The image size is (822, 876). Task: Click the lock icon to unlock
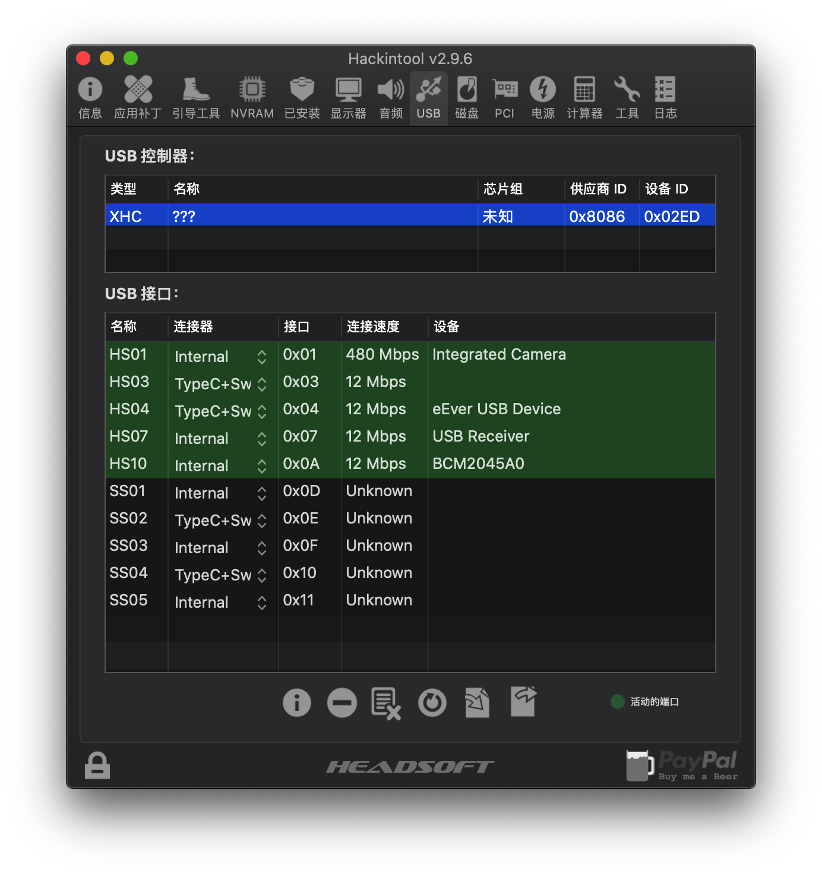[97, 765]
